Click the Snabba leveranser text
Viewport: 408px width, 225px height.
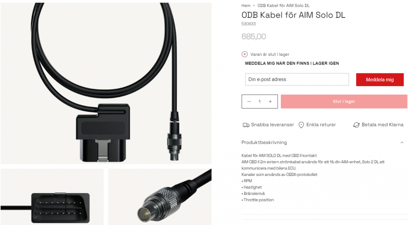[273, 125]
